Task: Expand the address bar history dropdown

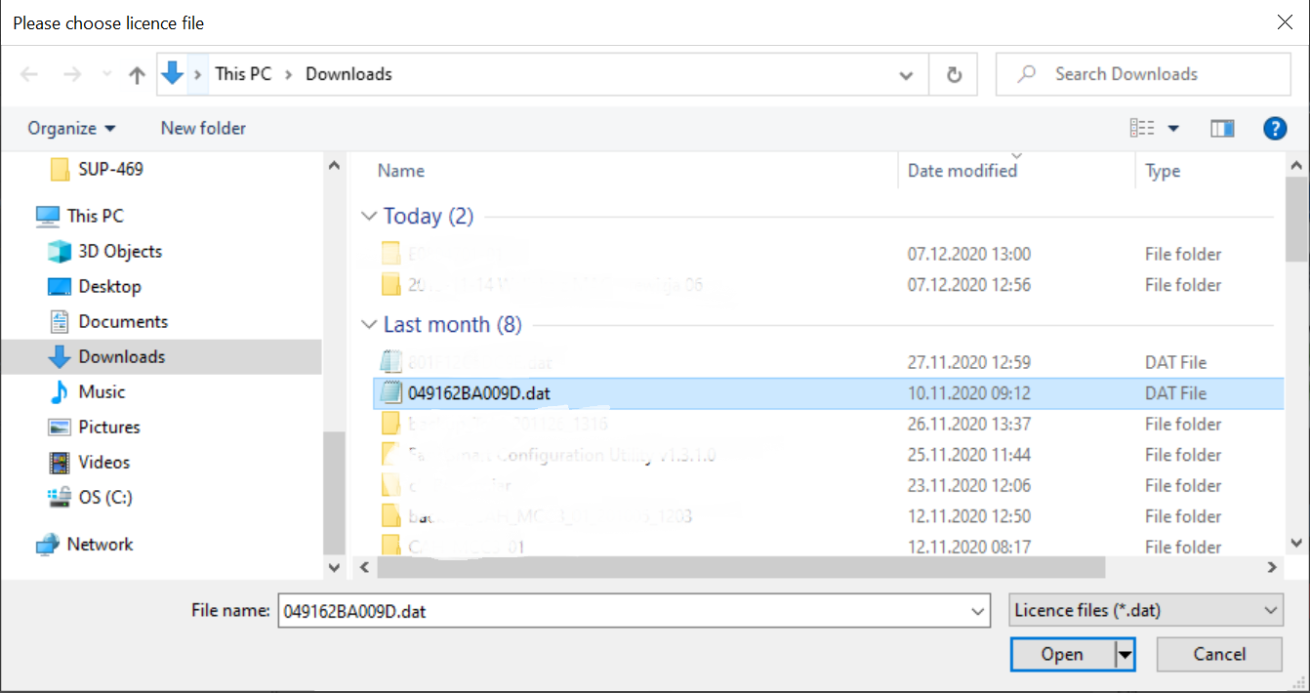Action: [x=906, y=75]
